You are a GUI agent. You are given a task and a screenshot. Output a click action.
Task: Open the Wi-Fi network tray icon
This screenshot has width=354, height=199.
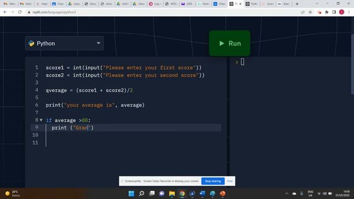(x=319, y=193)
